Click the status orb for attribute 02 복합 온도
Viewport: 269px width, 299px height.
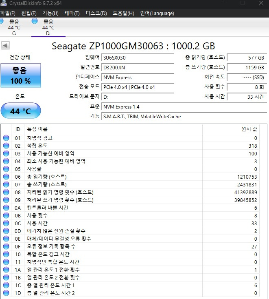6,146
